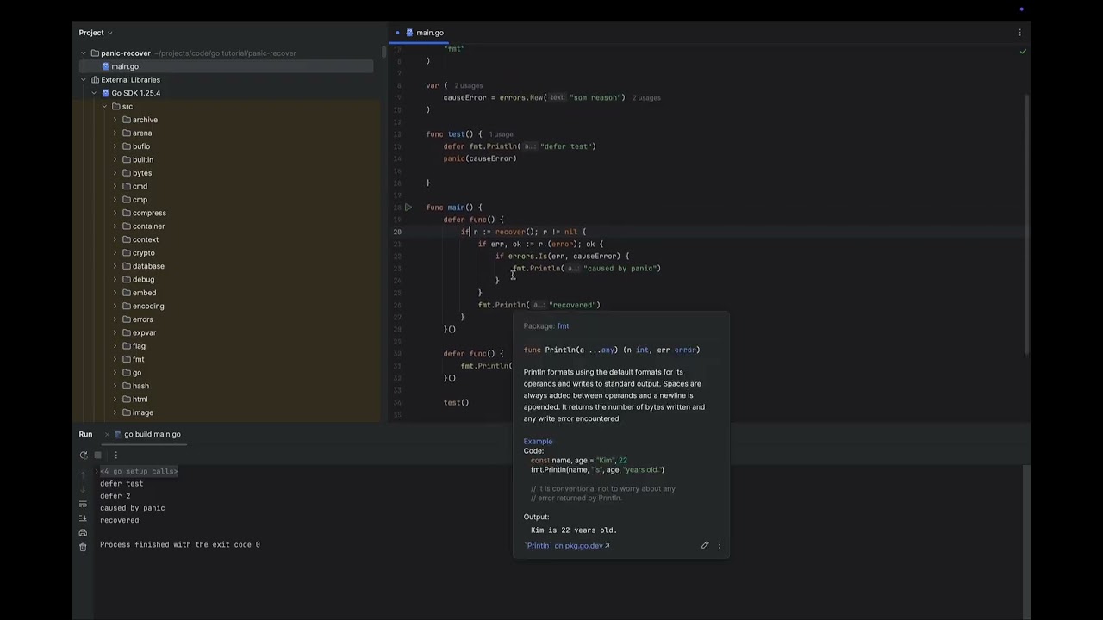Click 'recover()' call in the editor

[x=516, y=232]
